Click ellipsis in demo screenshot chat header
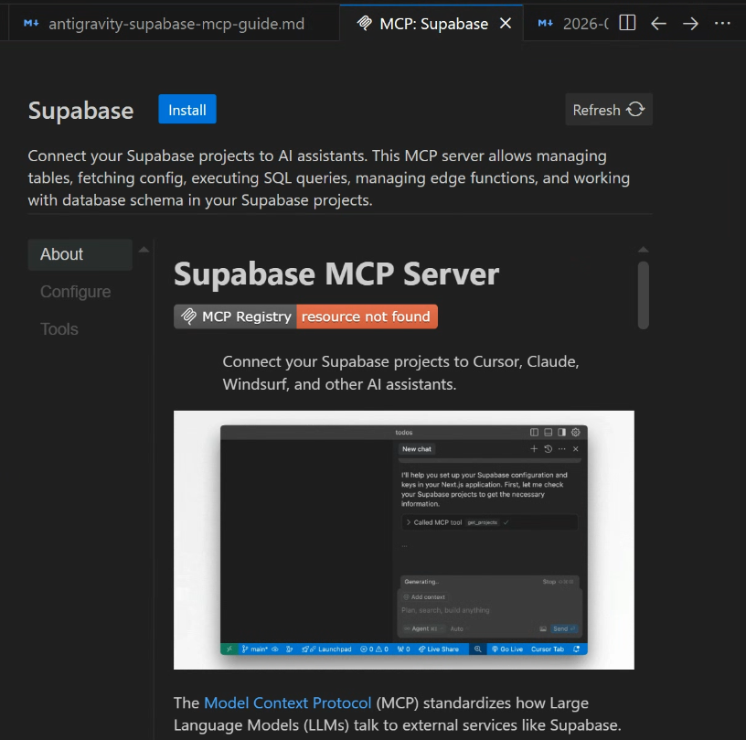This screenshot has height=740, width=746. click(x=562, y=449)
